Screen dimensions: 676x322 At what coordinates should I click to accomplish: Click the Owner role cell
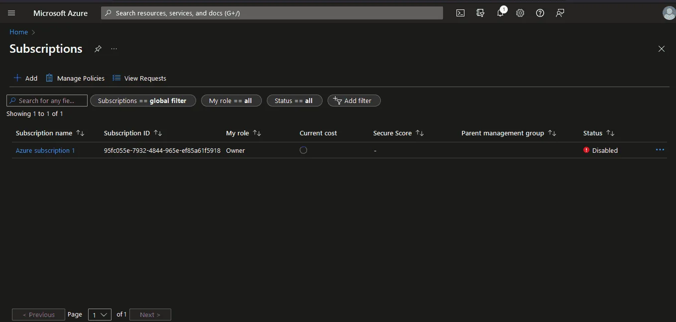pyautogui.click(x=235, y=150)
